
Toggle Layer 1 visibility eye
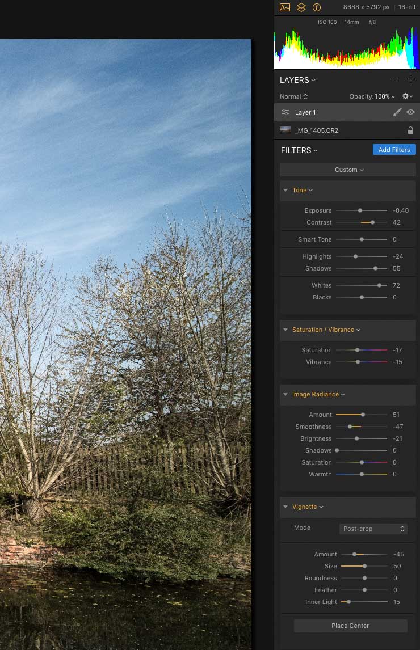410,112
